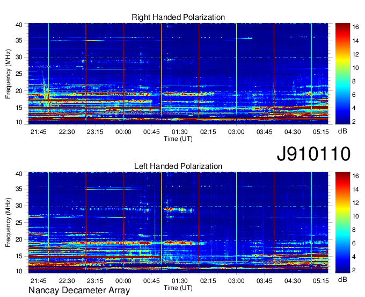This screenshot has width=365, height=297.
Task: Click 23:15 tick on Left Handed time axis
Action: (x=95, y=281)
